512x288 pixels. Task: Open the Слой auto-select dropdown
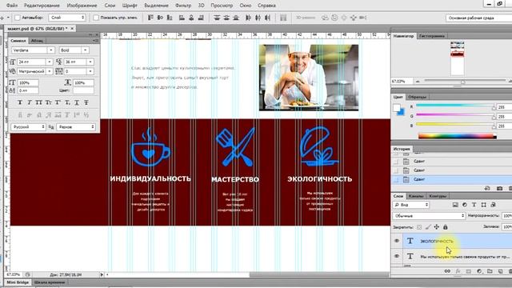pos(67,18)
